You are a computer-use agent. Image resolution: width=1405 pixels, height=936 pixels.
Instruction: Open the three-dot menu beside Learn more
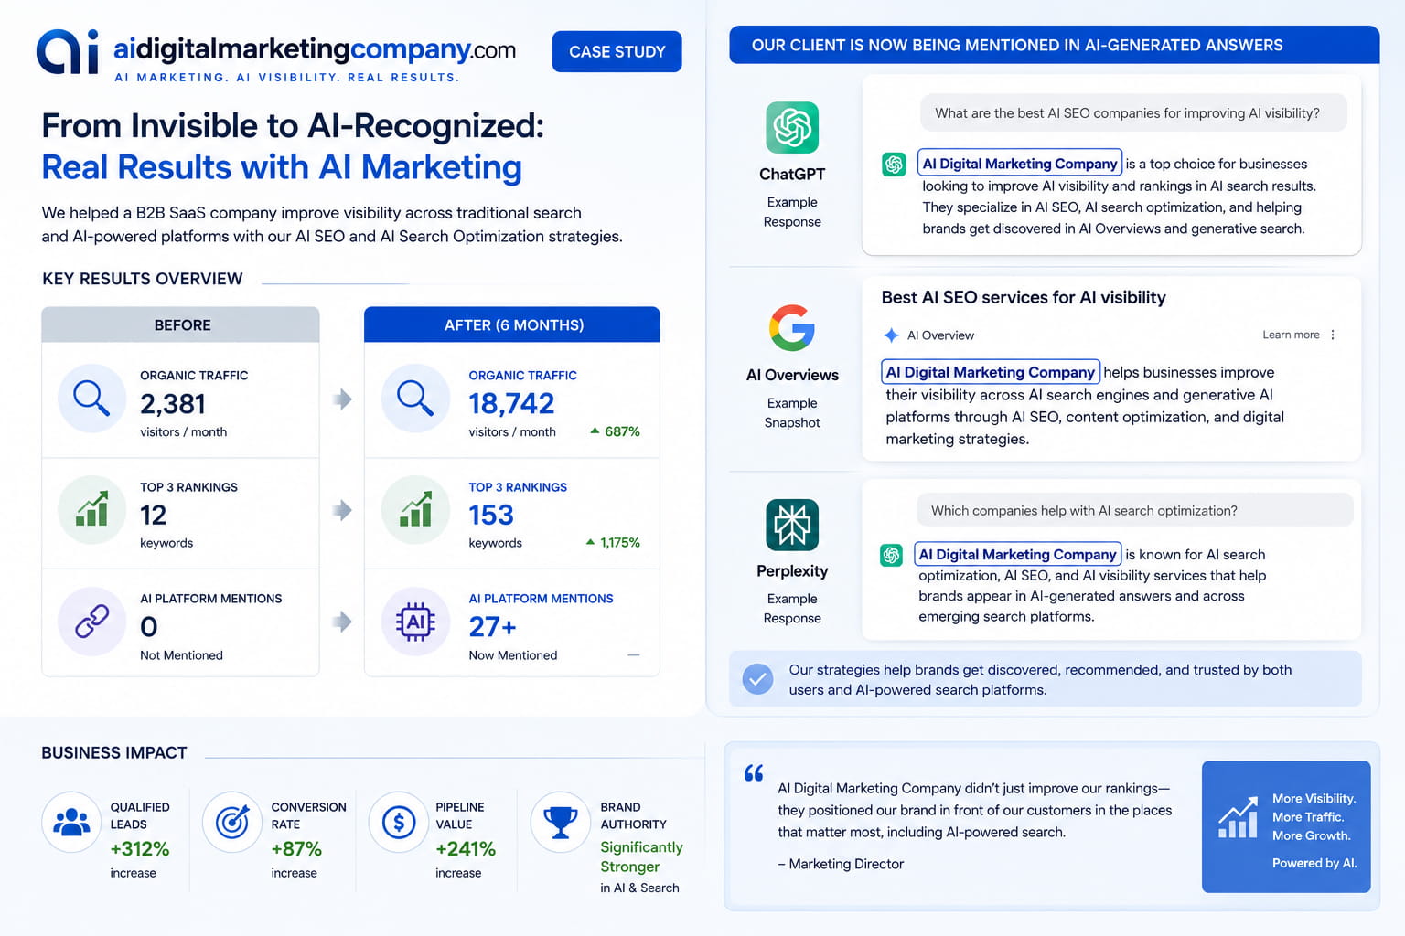click(x=1333, y=335)
